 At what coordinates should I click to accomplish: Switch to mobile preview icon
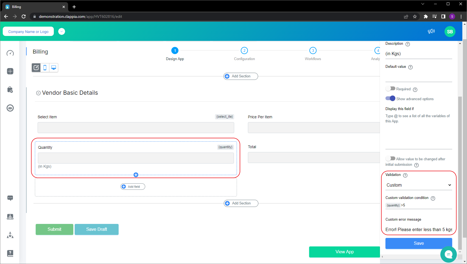pos(45,68)
